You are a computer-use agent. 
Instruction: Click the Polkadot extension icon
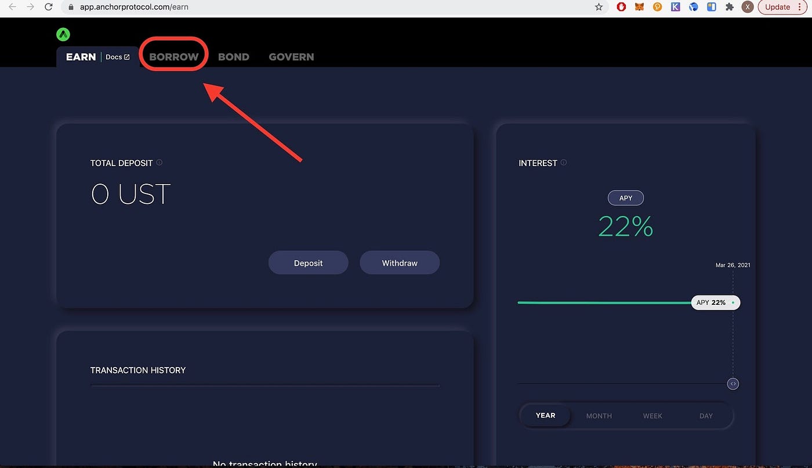click(x=657, y=7)
